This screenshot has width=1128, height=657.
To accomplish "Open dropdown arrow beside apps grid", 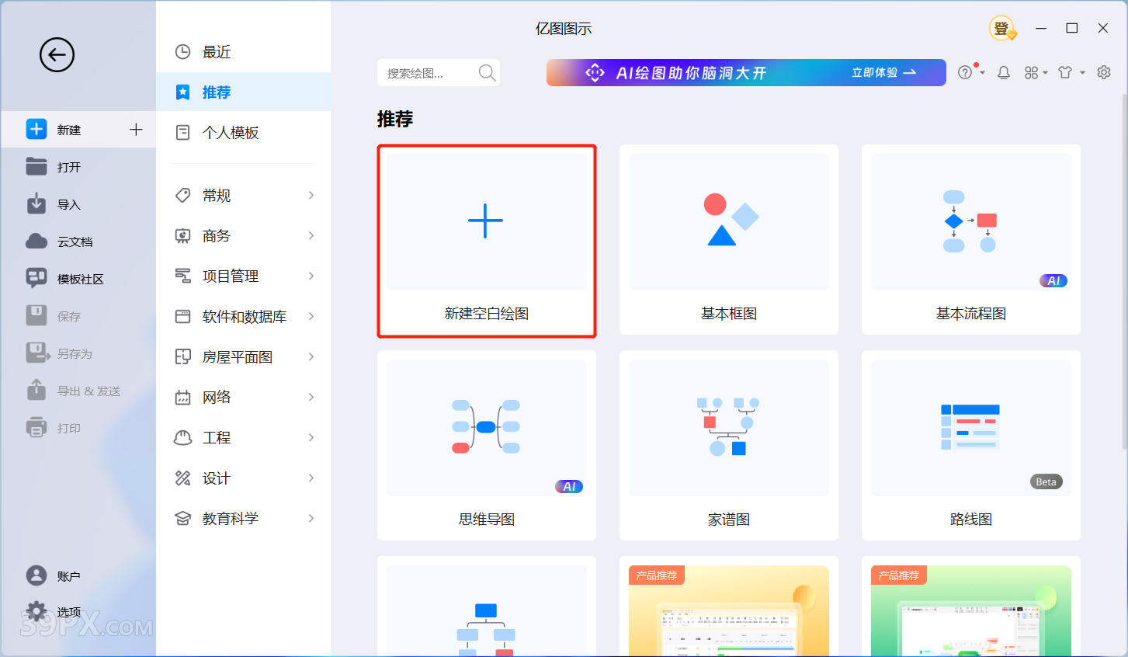I will click(1045, 73).
